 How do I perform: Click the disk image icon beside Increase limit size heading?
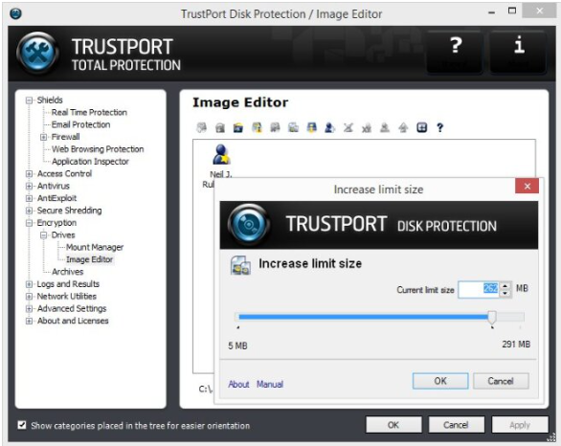pos(240,265)
